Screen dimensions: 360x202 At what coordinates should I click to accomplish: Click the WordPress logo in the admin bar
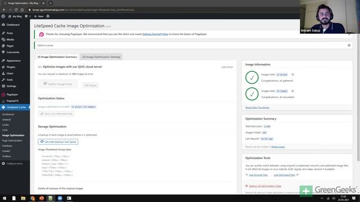[3, 16]
